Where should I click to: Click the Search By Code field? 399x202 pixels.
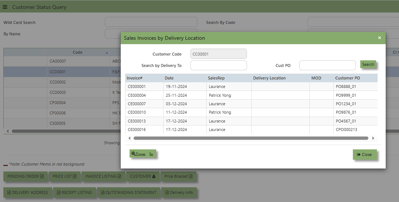pos(353,22)
